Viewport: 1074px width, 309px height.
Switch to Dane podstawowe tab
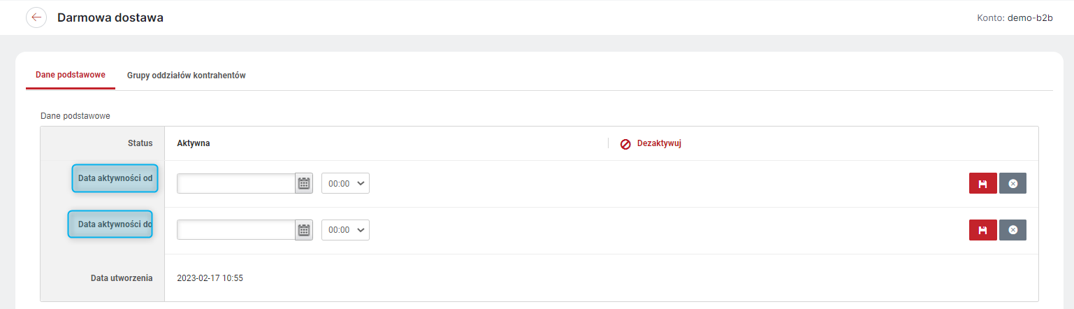pyautogui.click(x=71, y=75)
